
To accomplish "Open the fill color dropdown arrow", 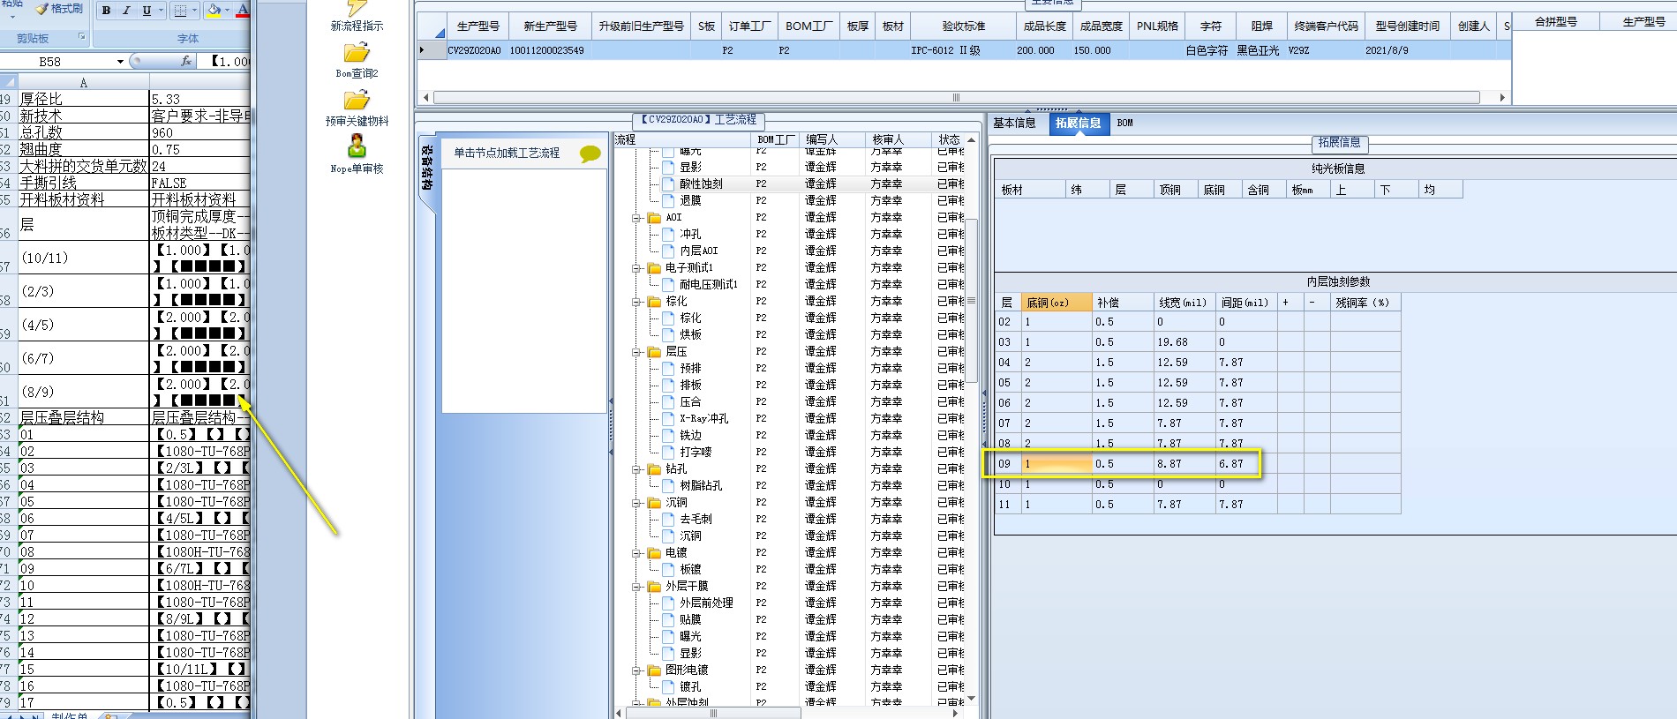I will click(x=228, y=11).
